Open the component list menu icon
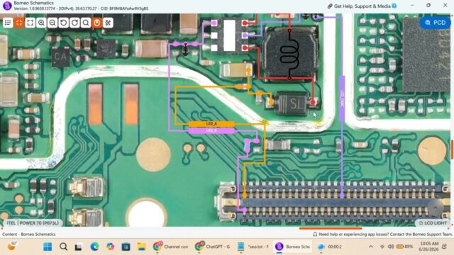 [x=8, y=23]
